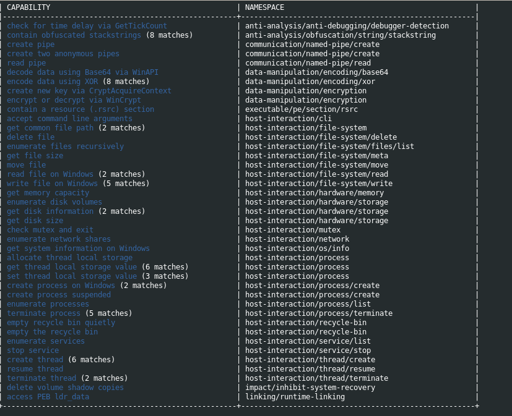Click 'terminate process' capability
Screen dimensions: 512x416
click(43, 313)
